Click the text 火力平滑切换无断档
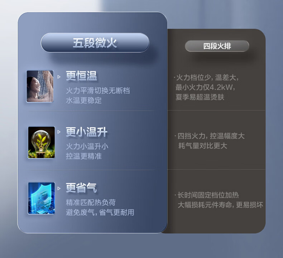Viewport: 283px width, 258px height. pyautogui.click(x=98, y=91)
